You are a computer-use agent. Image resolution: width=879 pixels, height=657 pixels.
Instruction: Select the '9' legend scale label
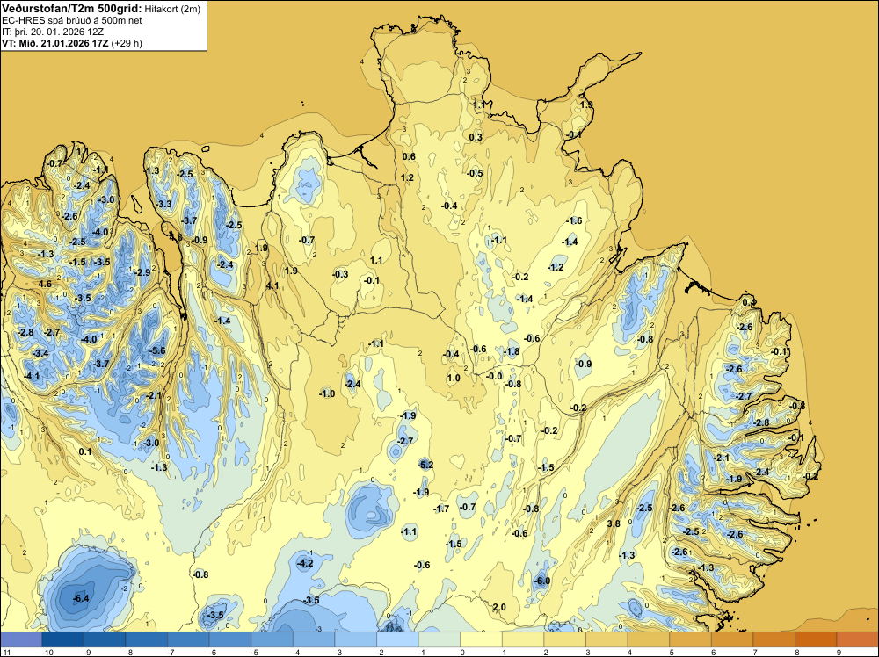click(839, 652)
